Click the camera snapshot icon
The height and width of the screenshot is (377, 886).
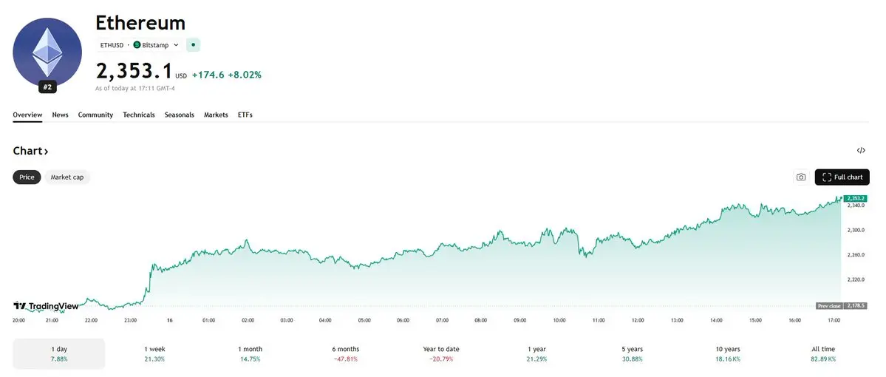pyautogui.click(x=800, y=177)
